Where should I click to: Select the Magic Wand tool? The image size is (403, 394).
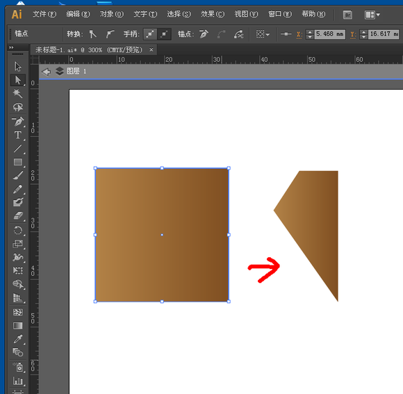point(18,94)
